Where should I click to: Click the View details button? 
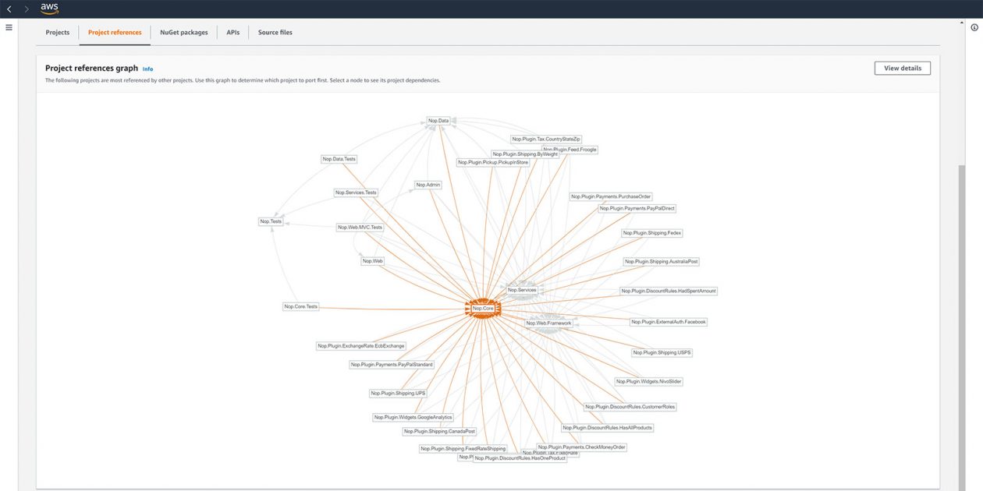[x=901, y=68]
